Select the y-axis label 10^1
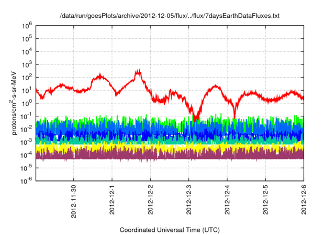 click(27, 90)
